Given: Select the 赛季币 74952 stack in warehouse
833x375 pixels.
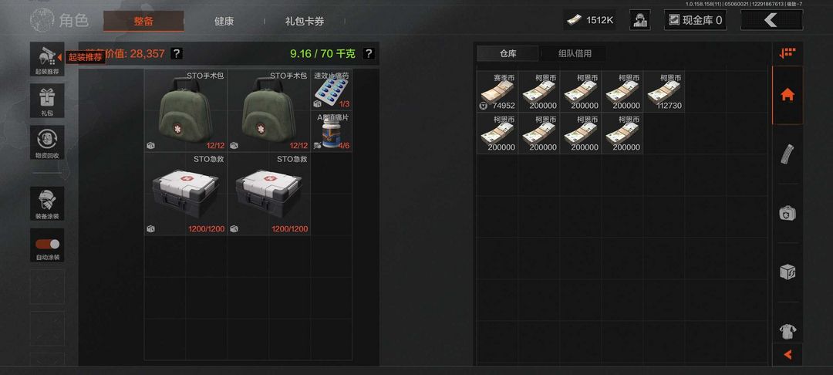Looking at the screenshot, I should 497,91.
